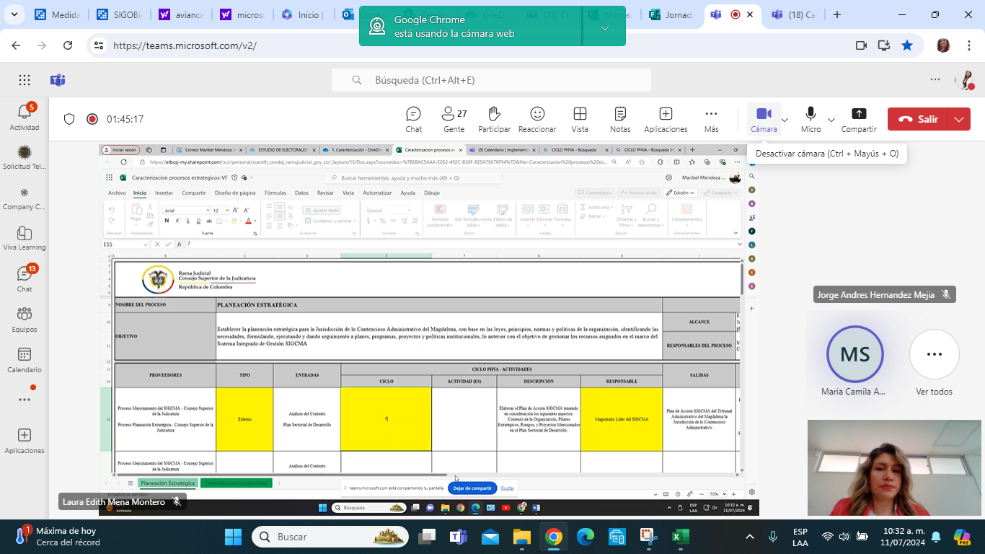985x554 pixels.
Task: Show hidden tray icons chevron
Action: pyautogui.click(x=750, y=537)
